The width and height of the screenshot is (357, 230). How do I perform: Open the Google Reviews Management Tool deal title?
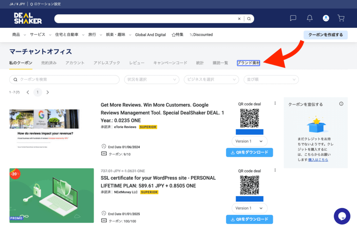tap(162, 113)
